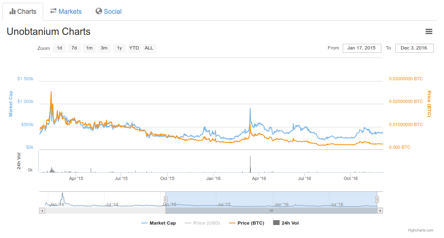Set zoom range to 7d
The image size is (444, 238).
click(x=74, y=48)
